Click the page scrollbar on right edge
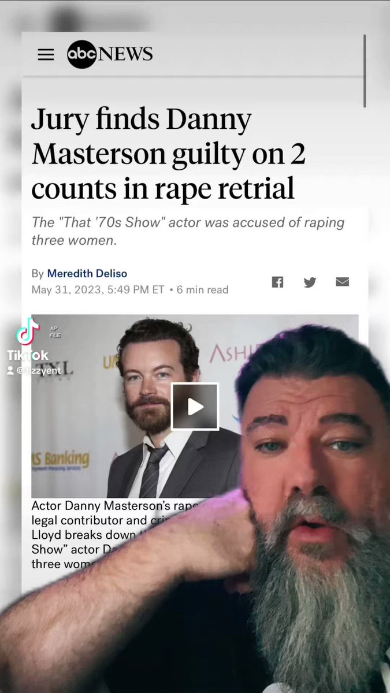Viewport: 390px width, 693px height. (x=365, y=70)
